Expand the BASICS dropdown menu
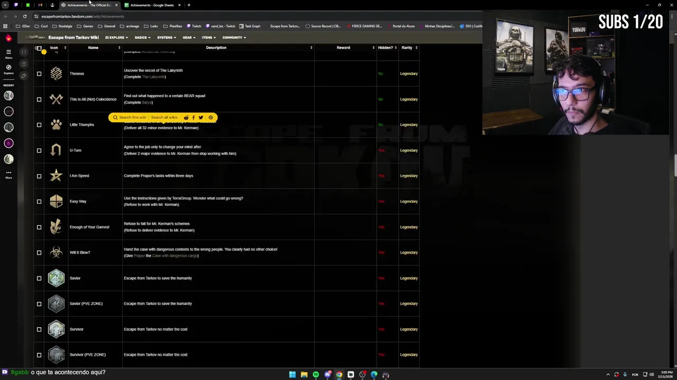 pos(142,37)
